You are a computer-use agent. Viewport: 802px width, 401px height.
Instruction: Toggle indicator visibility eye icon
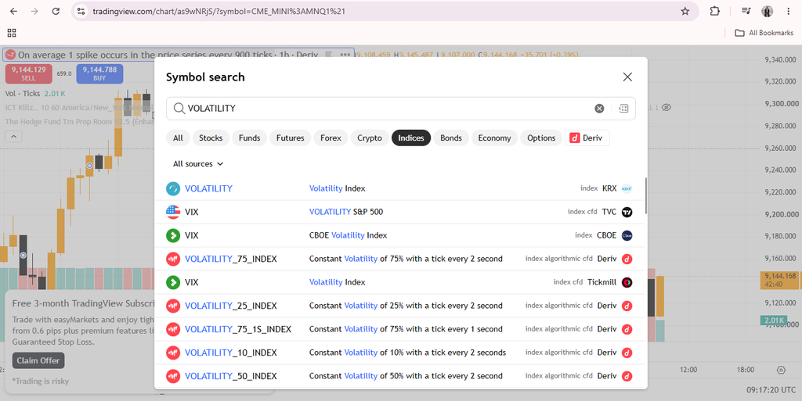coord(666,108)
